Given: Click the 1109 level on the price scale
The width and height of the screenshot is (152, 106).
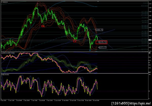Looking at the screenshot, I should pos(150,8).
